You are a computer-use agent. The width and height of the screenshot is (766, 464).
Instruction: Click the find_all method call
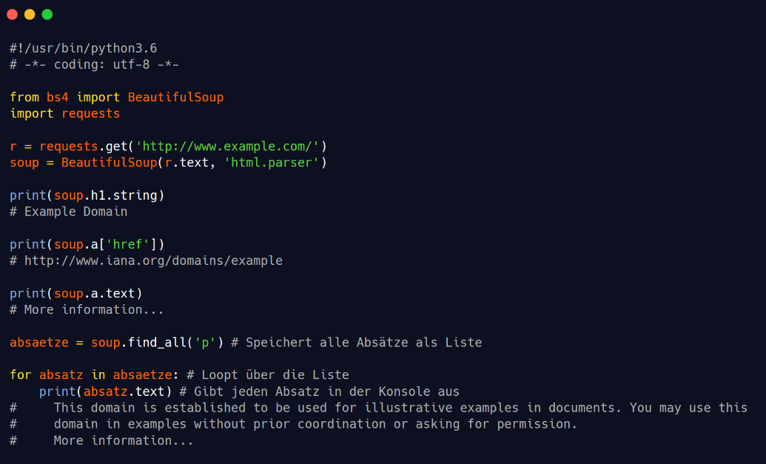click(x=157, y=343)
